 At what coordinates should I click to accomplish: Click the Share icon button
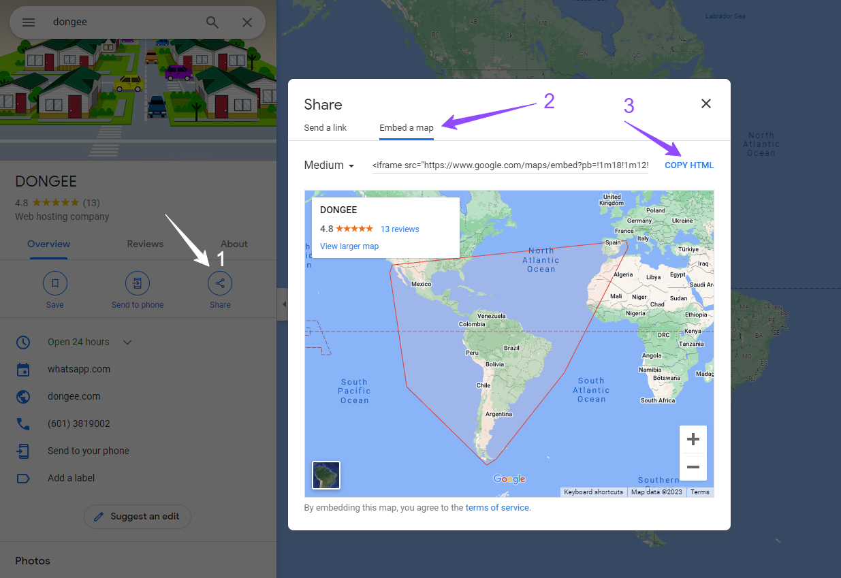pos(220,283)
